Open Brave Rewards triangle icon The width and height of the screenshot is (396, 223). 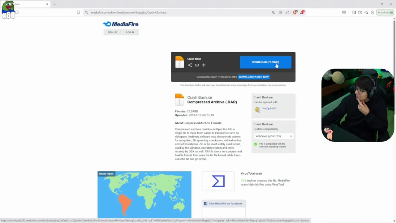tap(302, 12)
